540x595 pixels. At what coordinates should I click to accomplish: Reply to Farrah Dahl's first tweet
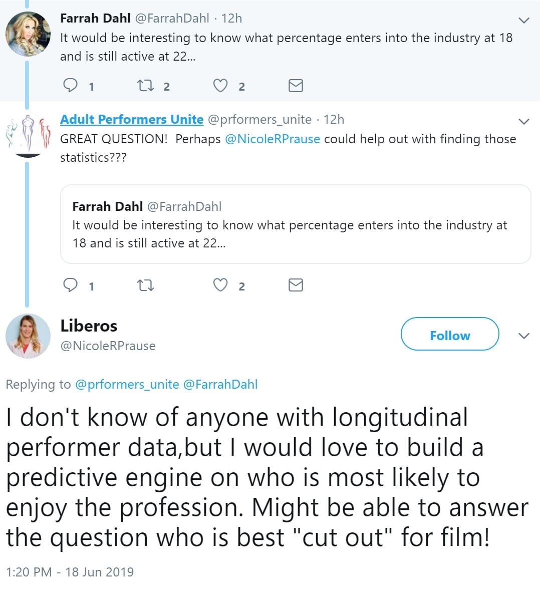[70, 86]
